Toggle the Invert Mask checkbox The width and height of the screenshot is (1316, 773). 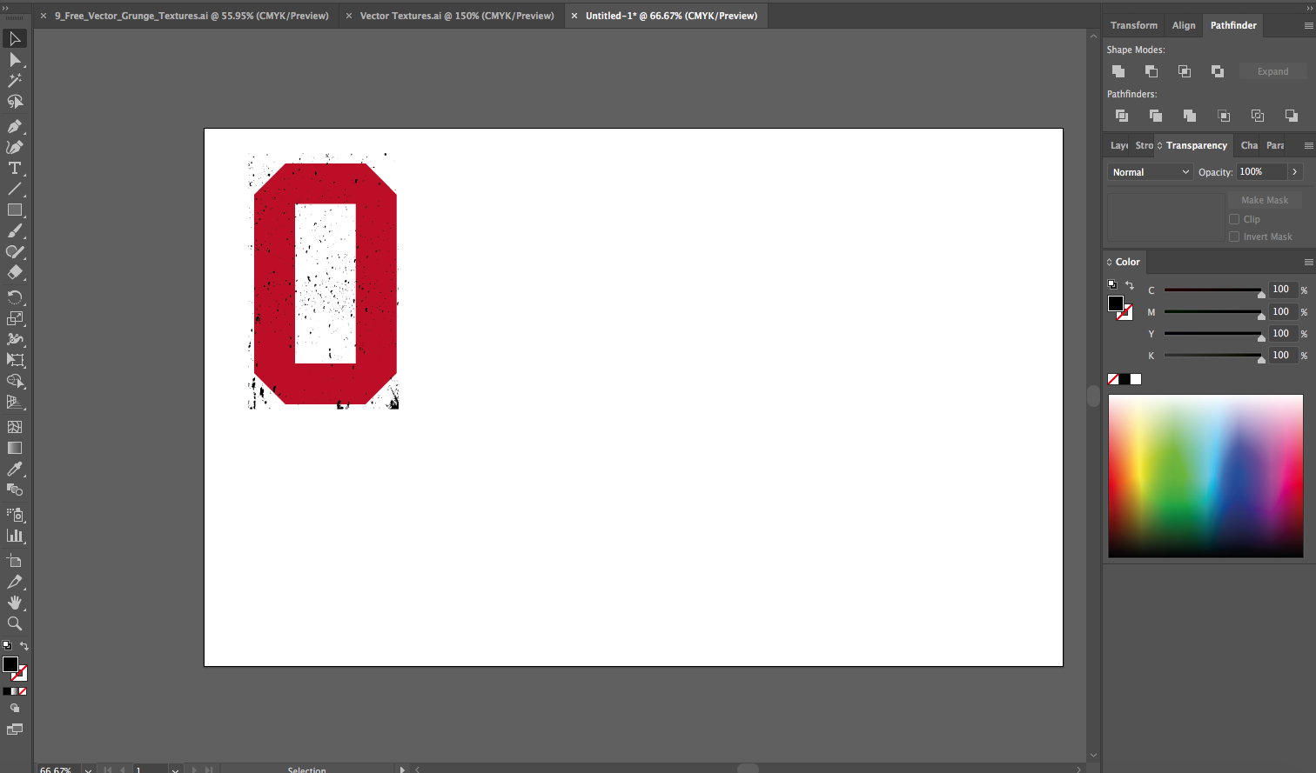tap(1234, 237)
